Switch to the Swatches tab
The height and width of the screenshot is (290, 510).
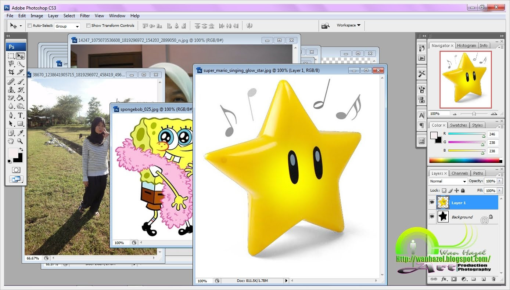coord(459,125)
